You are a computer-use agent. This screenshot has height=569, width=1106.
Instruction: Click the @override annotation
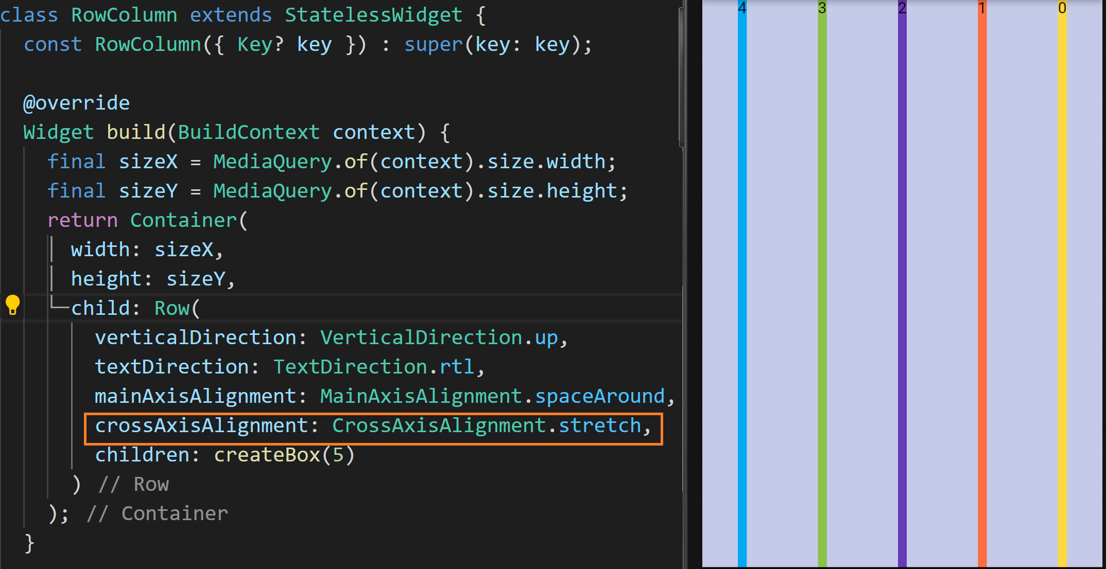point(76,103)
